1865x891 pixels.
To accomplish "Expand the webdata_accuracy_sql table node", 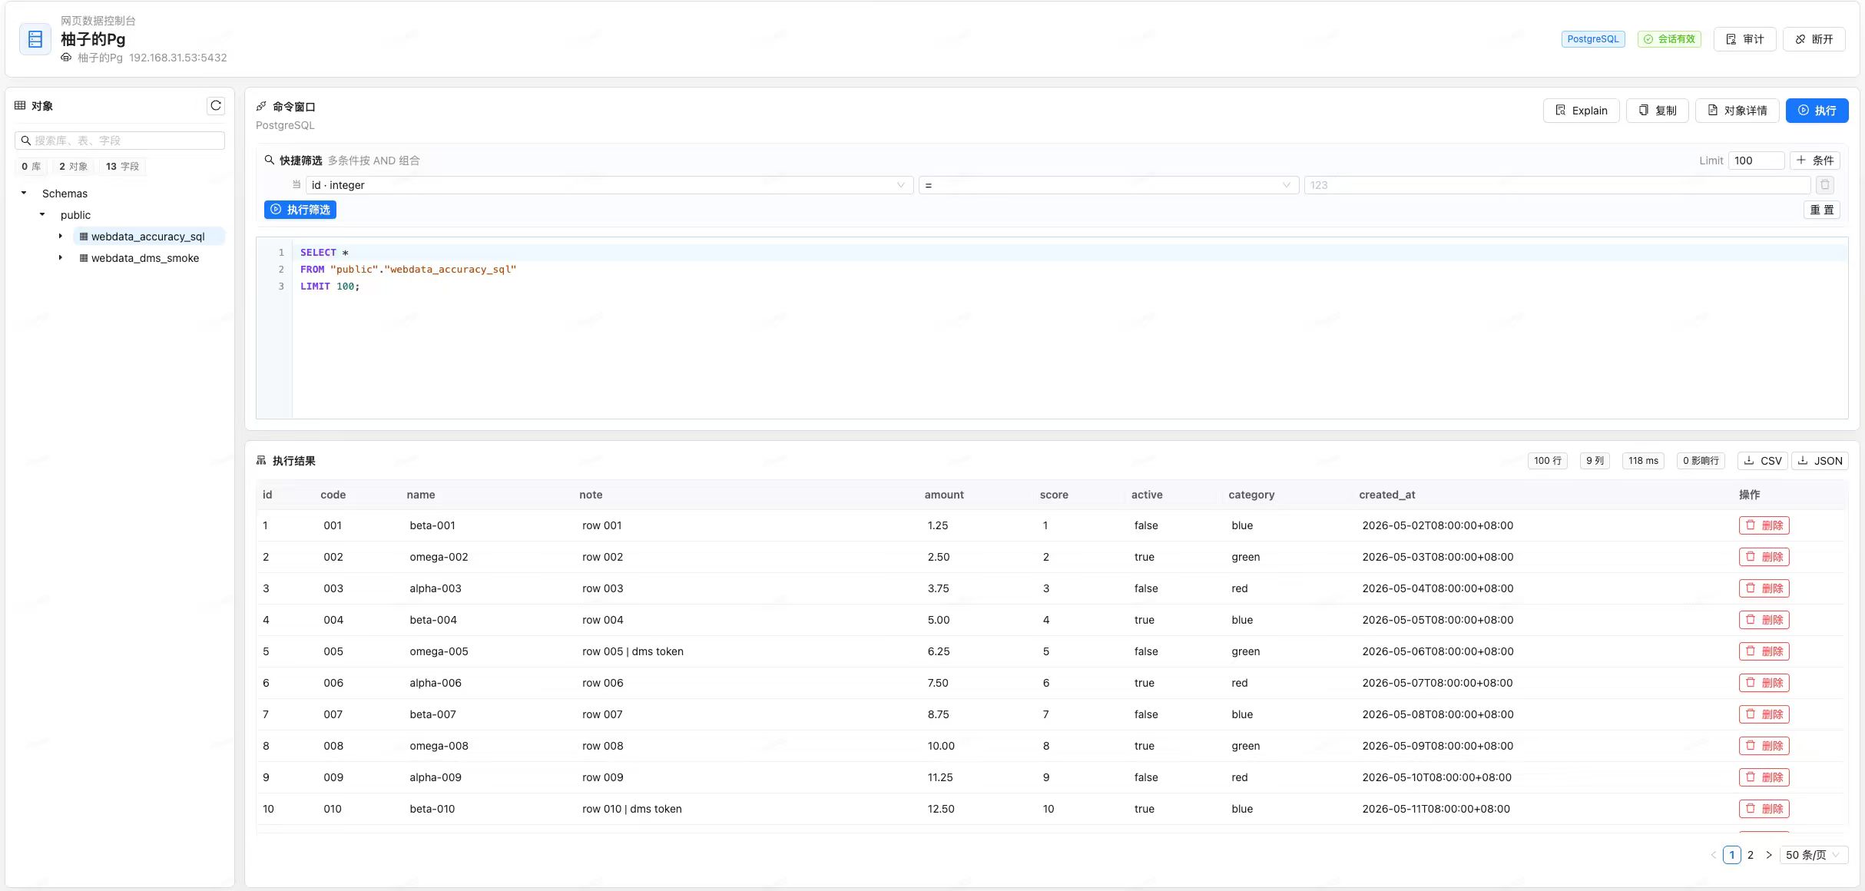I will (x=61, y=237).
